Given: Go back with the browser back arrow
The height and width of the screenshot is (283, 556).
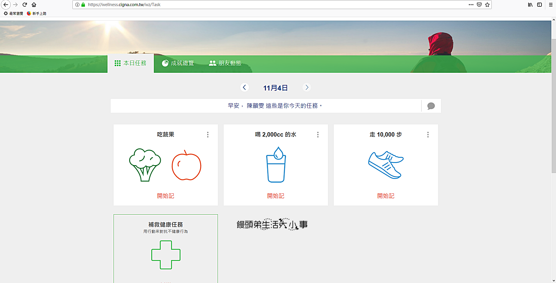Looking at the screenshot, I should (6, 5).
